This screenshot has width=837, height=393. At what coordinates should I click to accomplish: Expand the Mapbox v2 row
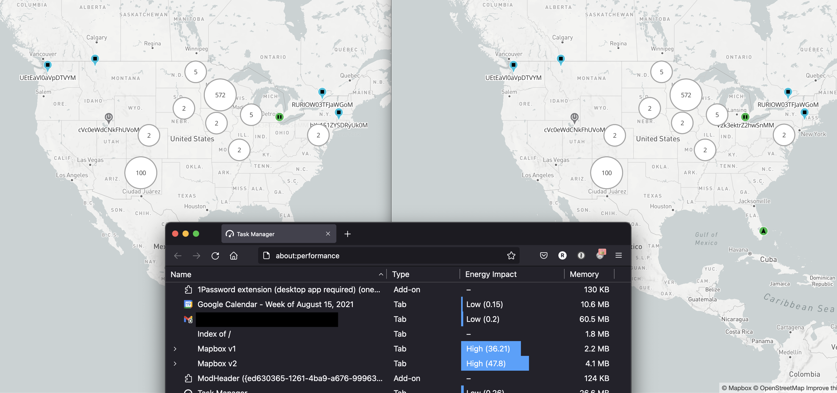point(175,364)
